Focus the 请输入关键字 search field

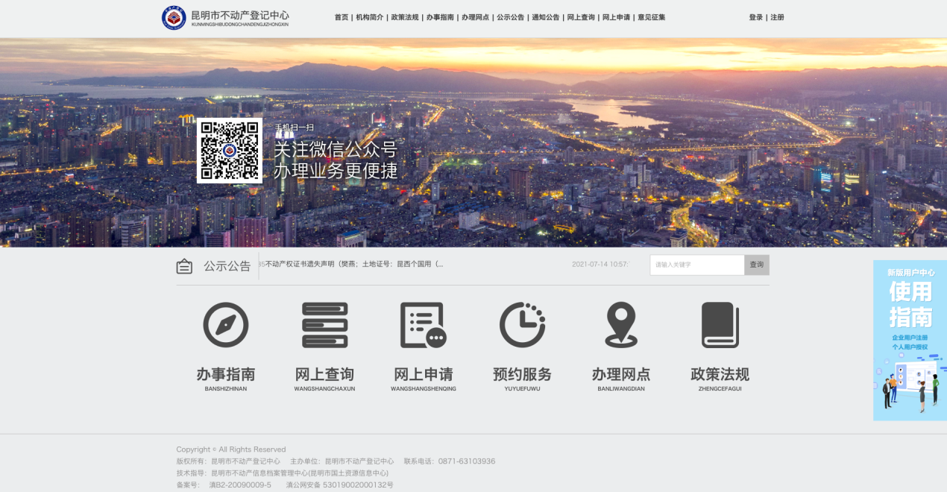point(696,265)
